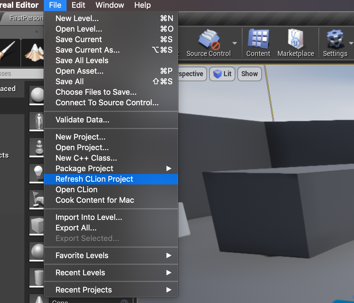Expand the Recent Projects submenu
This screenshot has width=354, height=303.
click(x=111, y=290)
